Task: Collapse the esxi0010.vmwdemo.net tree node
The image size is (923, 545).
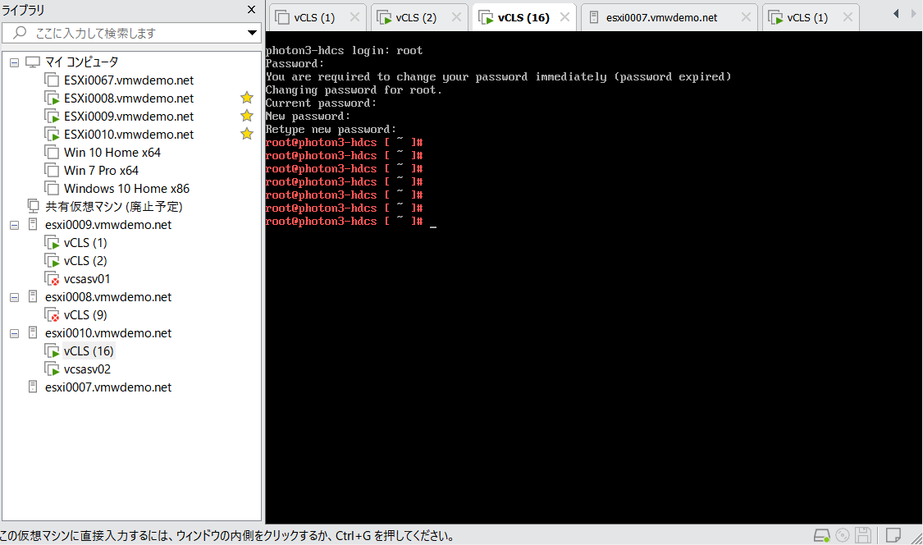Action: pyautogui.click(x=14, y=333)
